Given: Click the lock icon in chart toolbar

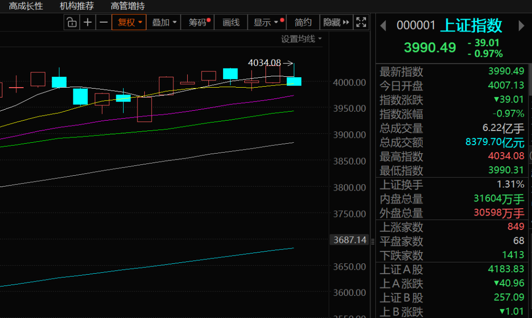Looking at the screenshot, I should [72, 22].
